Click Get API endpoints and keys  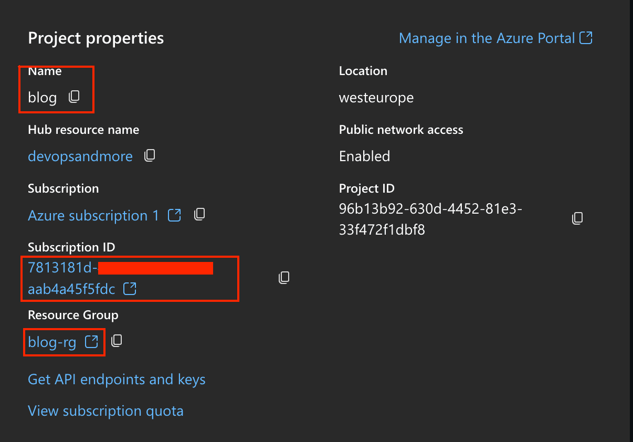tap(117, 379)
